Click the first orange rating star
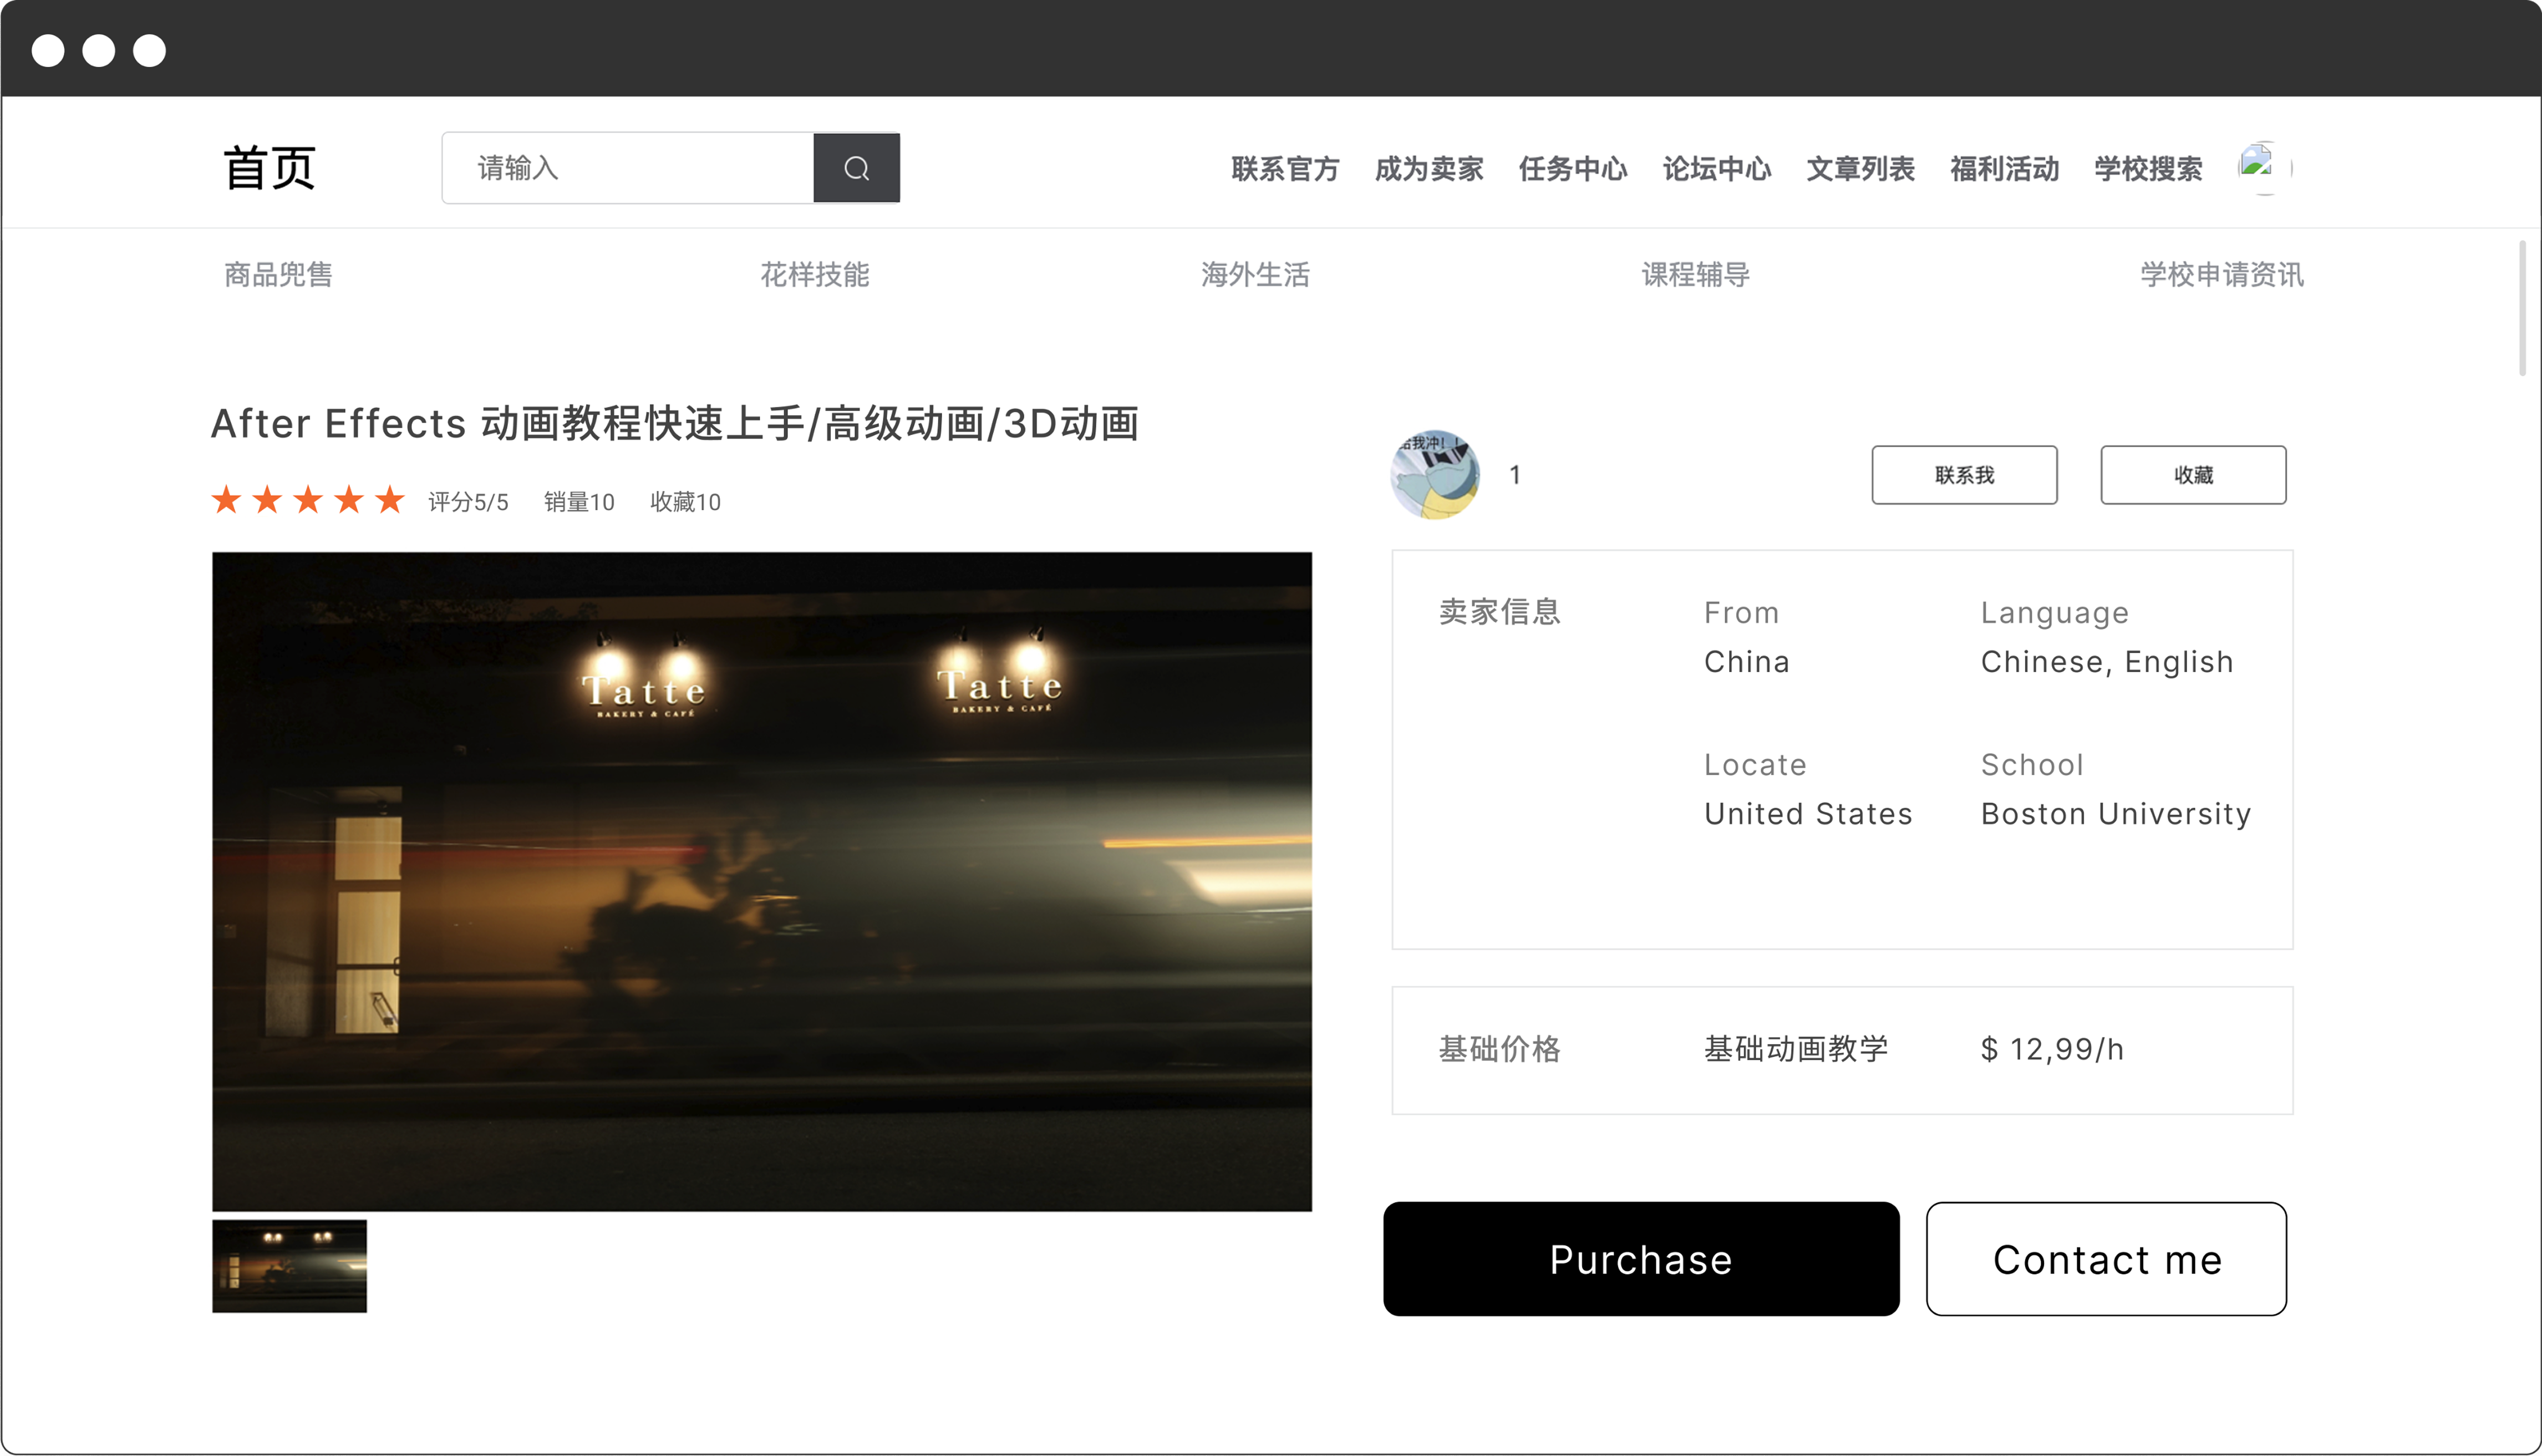2542x1456 pixels. pos(227,499)
